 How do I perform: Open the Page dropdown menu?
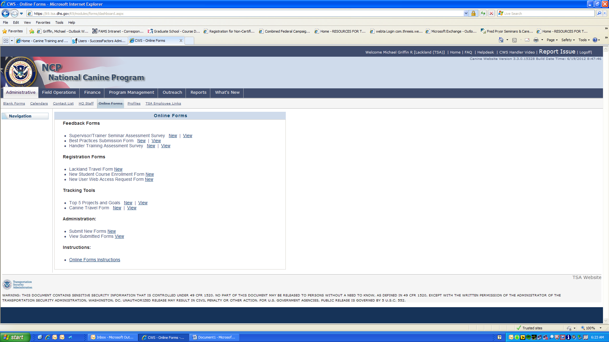tap(552, 40)
